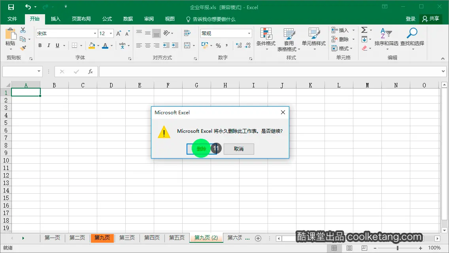Click the zoom slider handle
The width and height of the screenshot is (449, 253).
tap(398, 248)
